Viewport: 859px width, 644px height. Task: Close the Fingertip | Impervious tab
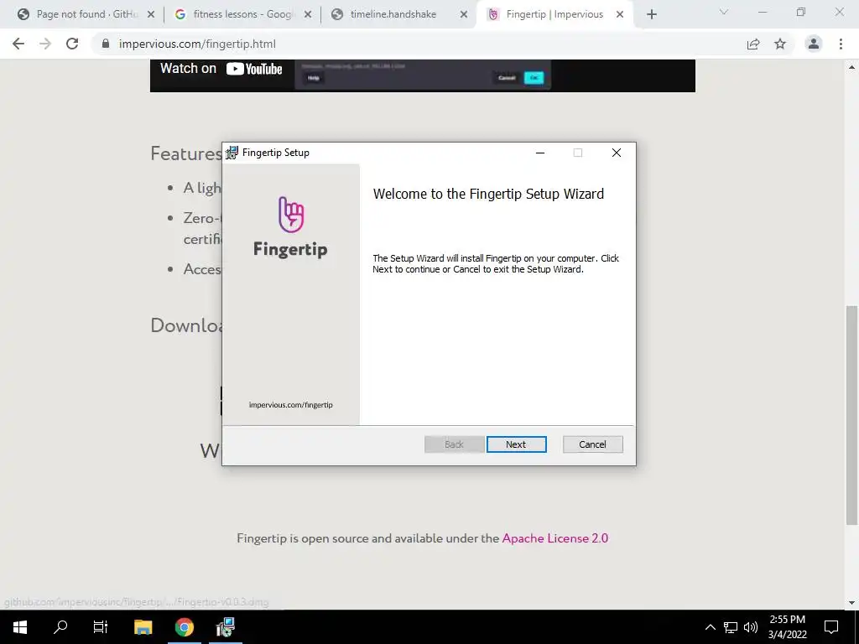click(x=620, y=15)
